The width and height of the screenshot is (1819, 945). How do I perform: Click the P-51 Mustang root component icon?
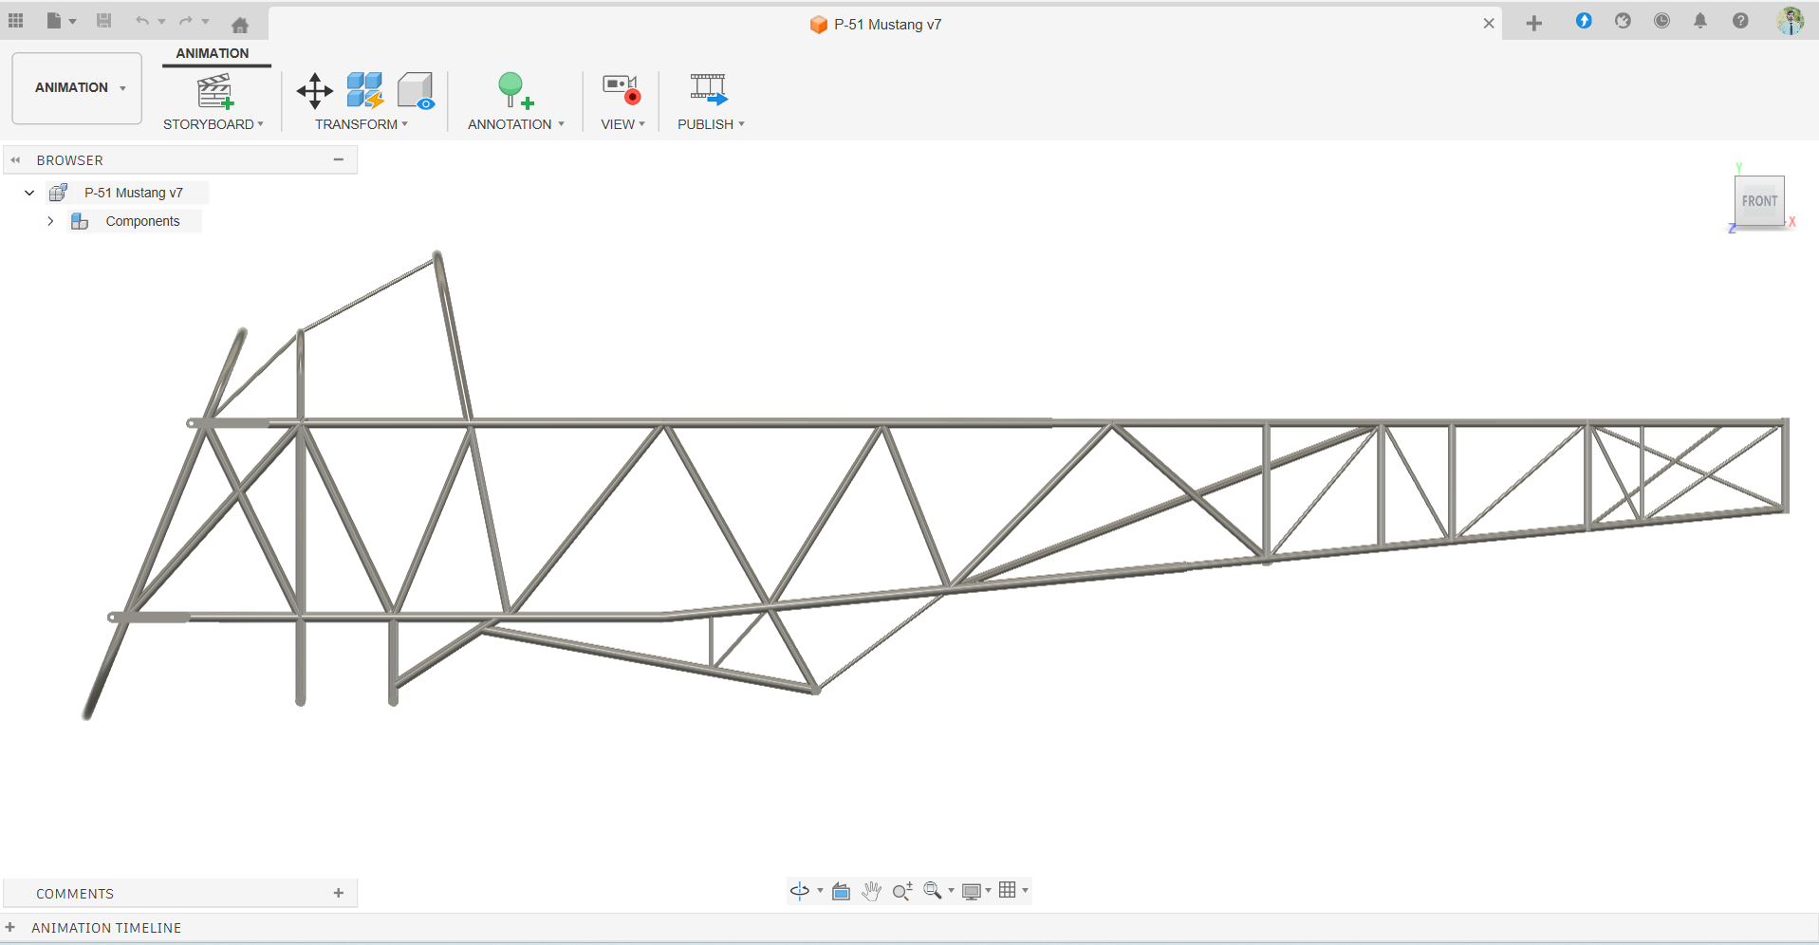[x=59, y=193]
